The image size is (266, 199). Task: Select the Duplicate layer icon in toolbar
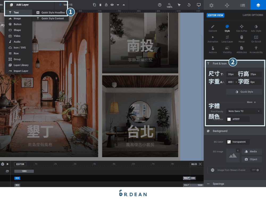(x=94, y=5)
